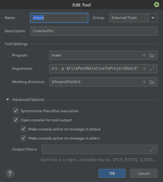Click the Tool Settings section label

(x=16, y=44)
